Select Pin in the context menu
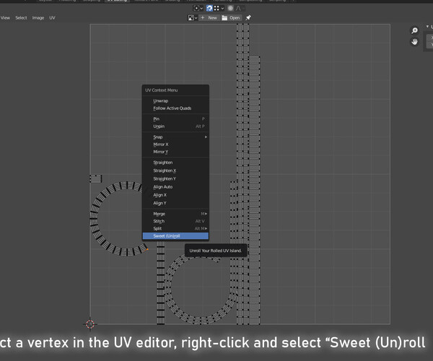The height and width of the screenshot is (361, 433). 175,118
